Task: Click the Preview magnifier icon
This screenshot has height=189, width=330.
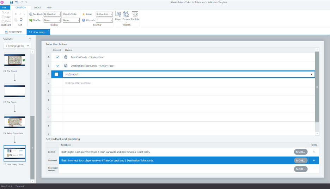Action: click(x=126, y=14)
